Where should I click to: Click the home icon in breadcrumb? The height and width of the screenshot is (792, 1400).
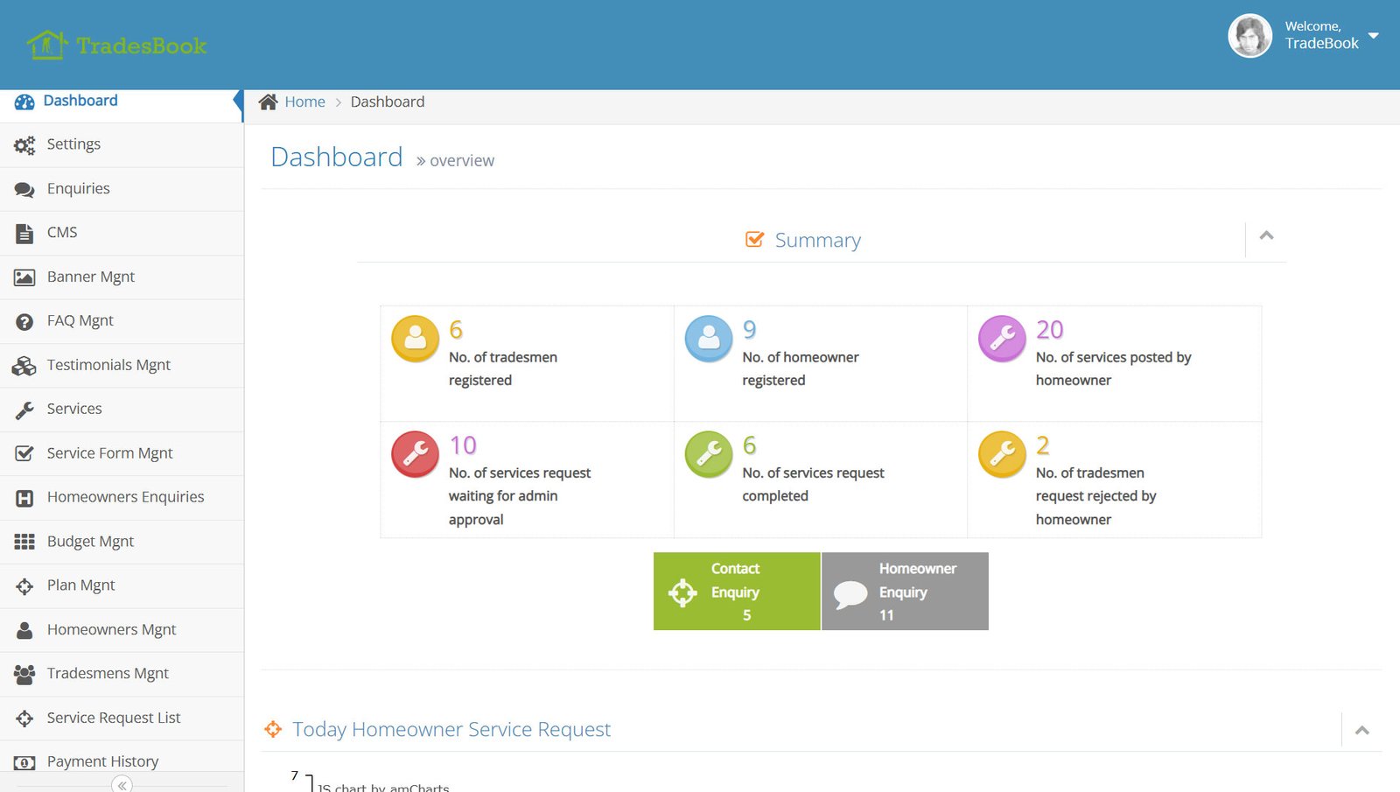[269, 102]
